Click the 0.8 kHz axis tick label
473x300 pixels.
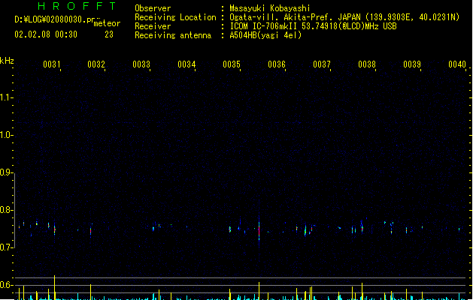tap(6, 210)
